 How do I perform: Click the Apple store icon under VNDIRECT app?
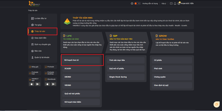(x=32, y=84)
